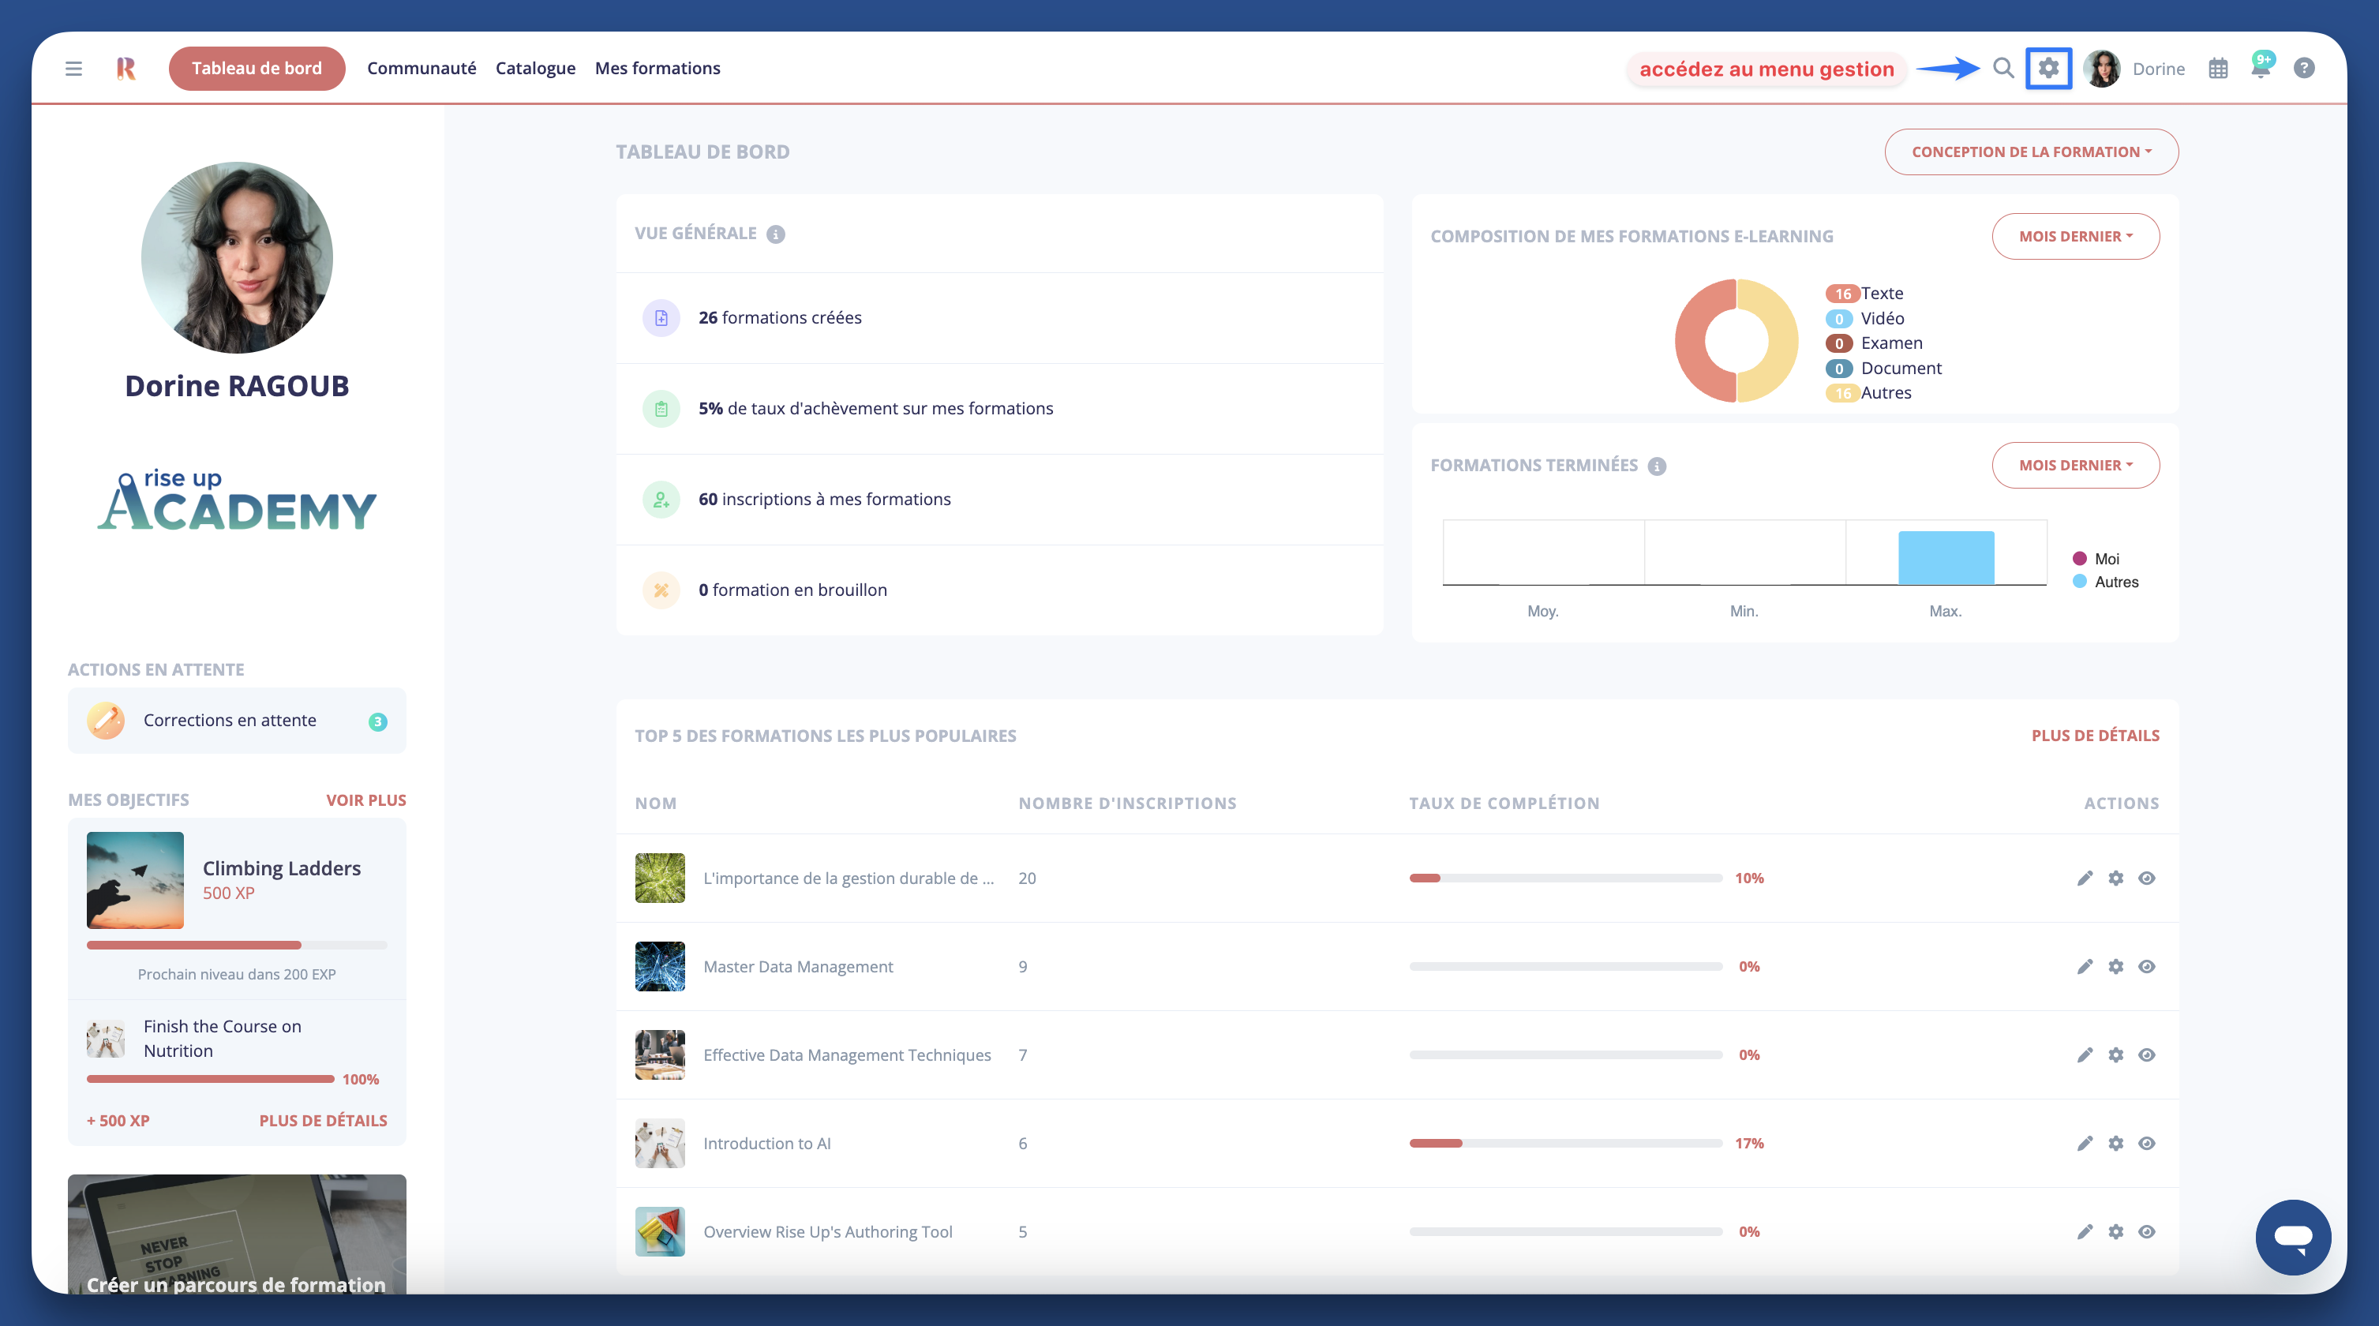
Task: Open settings for Effective Data Management Techniques
Action: (2116, 1055)
